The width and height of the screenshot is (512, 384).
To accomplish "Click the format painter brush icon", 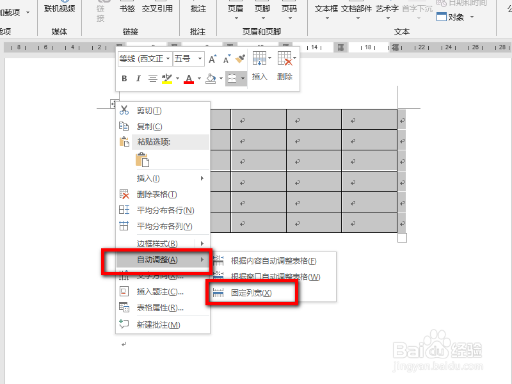I will click(x=240, y=59).
